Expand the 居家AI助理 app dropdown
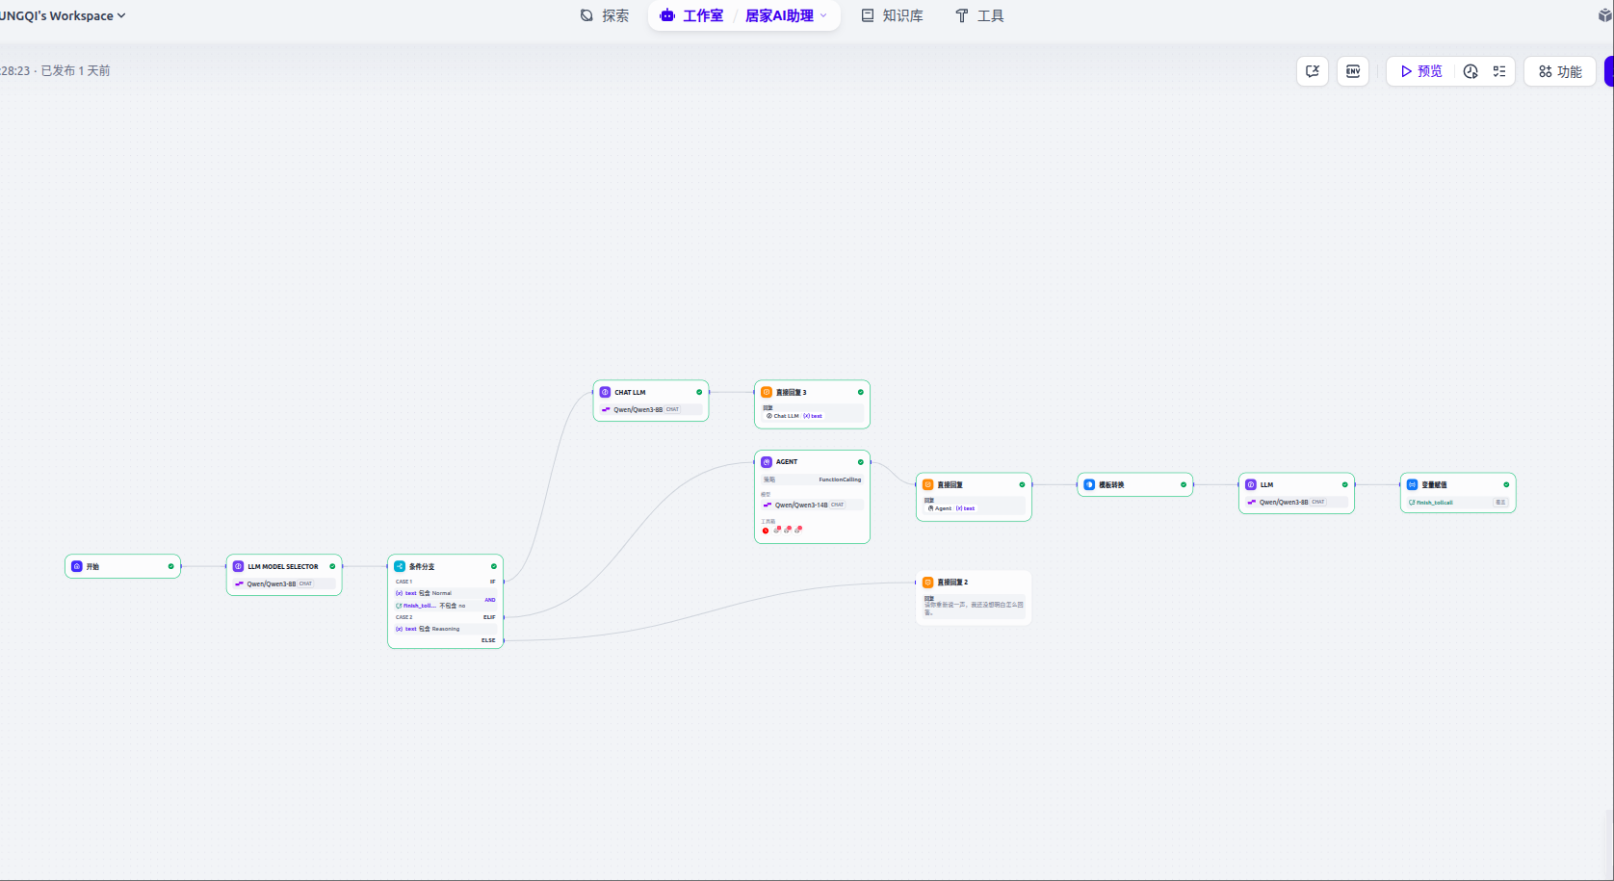Viewport: 1614px width, 881px height. click(x=823, y=16)
